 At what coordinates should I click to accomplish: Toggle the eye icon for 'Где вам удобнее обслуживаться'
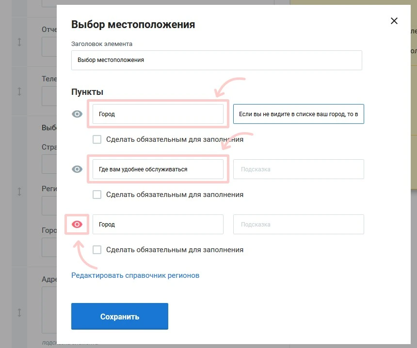(77, 169)
